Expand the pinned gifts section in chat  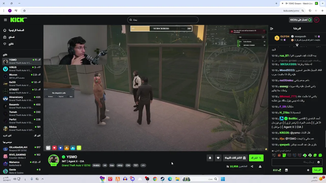(x=297, y=45)
